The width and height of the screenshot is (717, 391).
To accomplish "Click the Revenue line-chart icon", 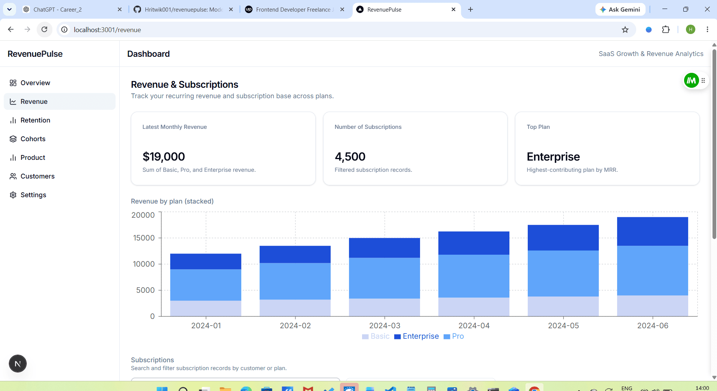I will [x=13, y=102].
